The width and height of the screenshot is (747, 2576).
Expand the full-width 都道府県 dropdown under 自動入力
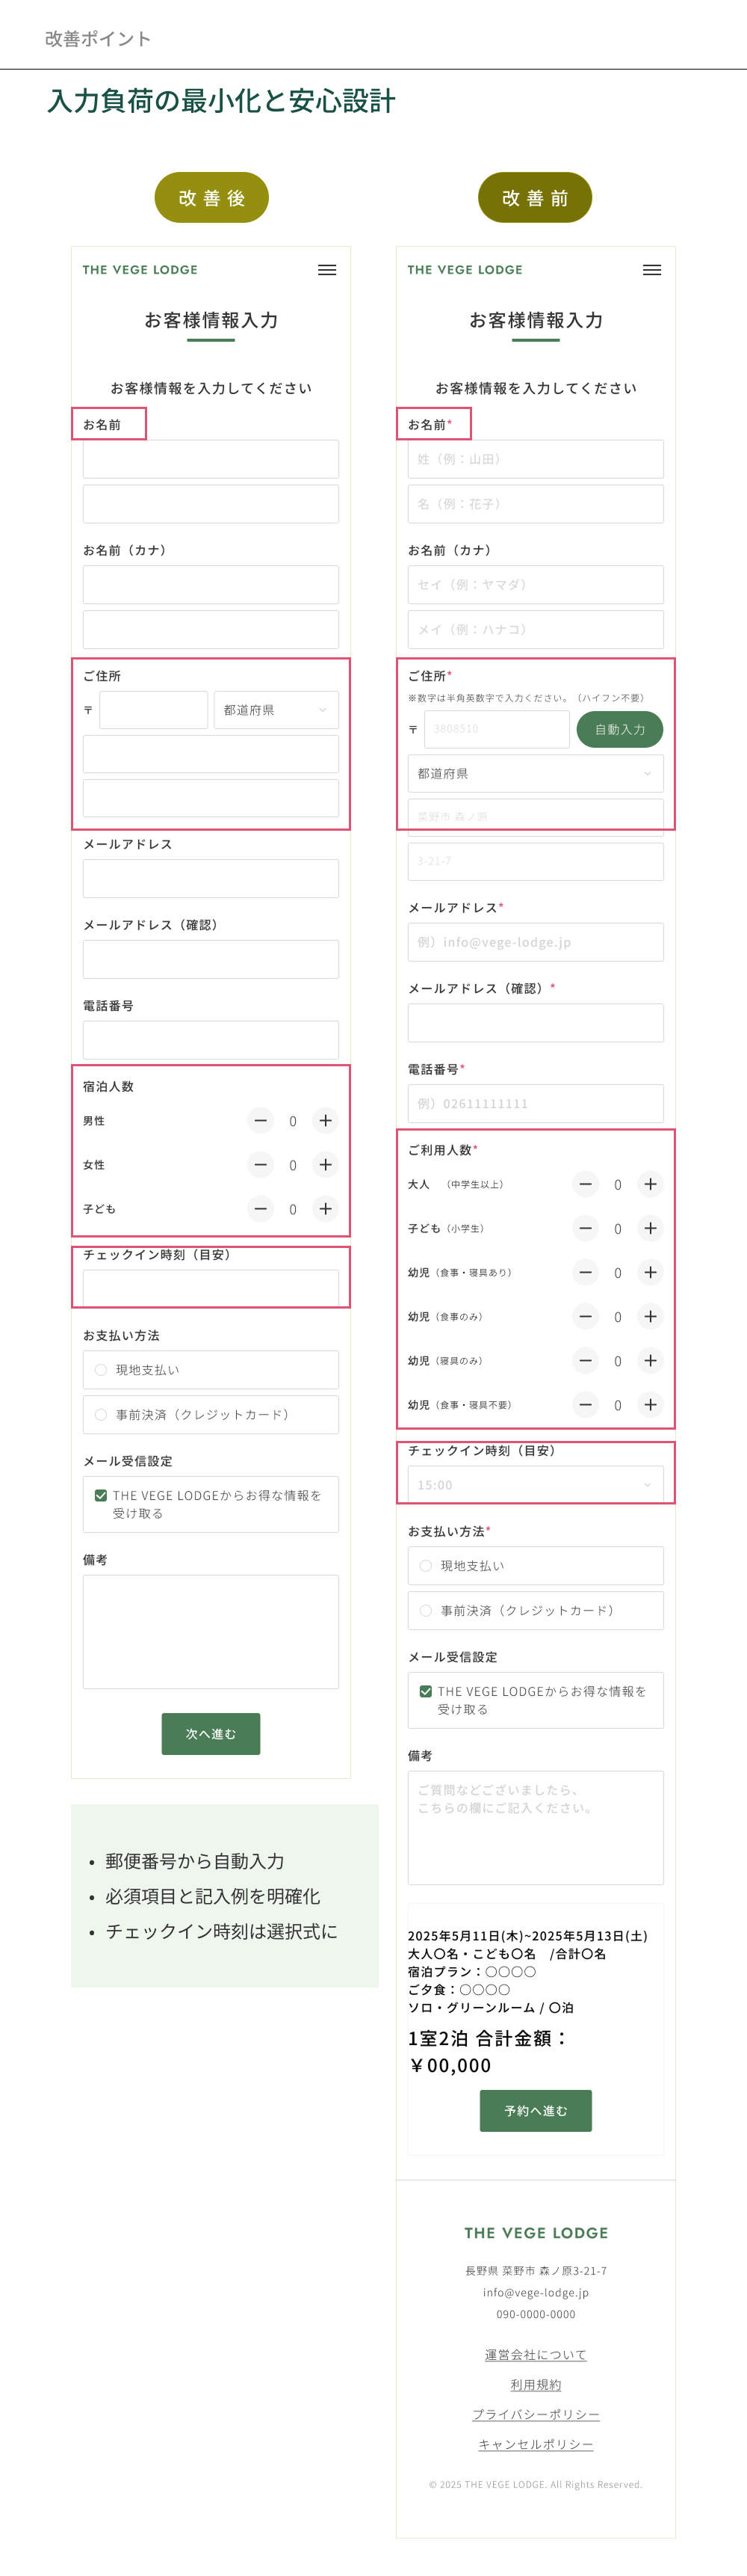pos(536,774)
